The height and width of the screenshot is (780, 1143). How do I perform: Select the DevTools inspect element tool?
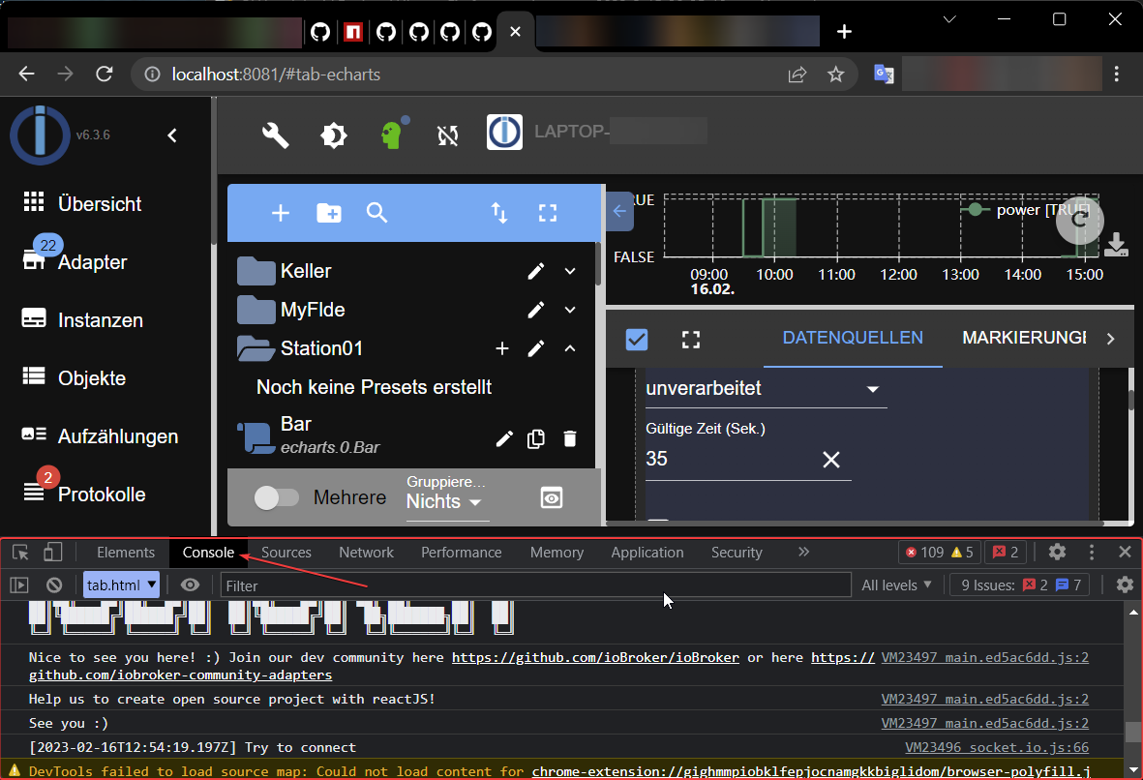[20, 553]
